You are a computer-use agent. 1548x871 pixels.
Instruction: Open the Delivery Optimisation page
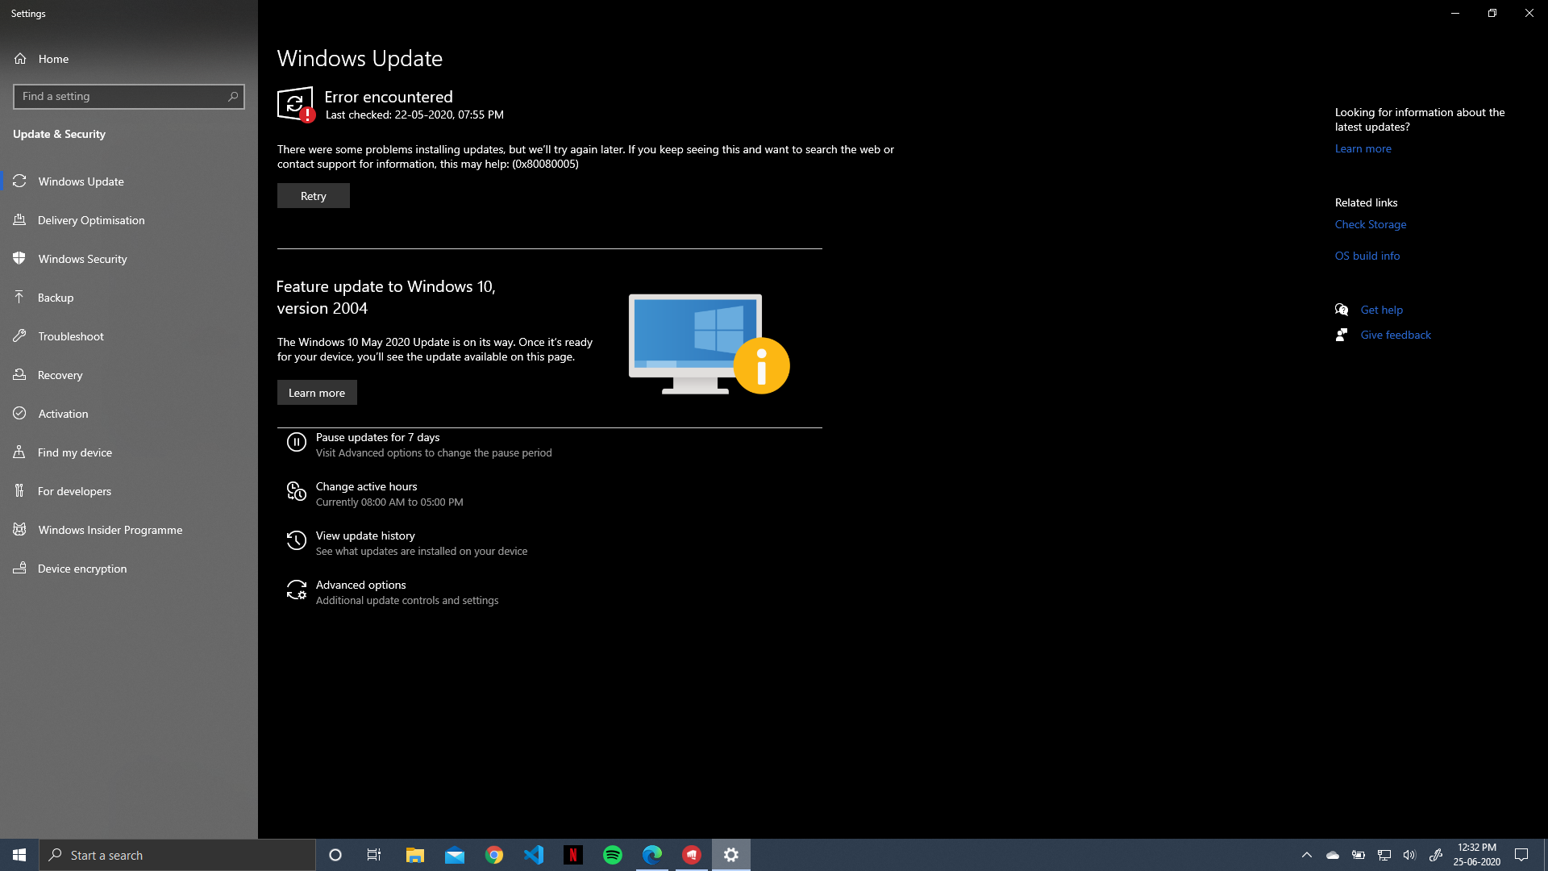(129, 220)
